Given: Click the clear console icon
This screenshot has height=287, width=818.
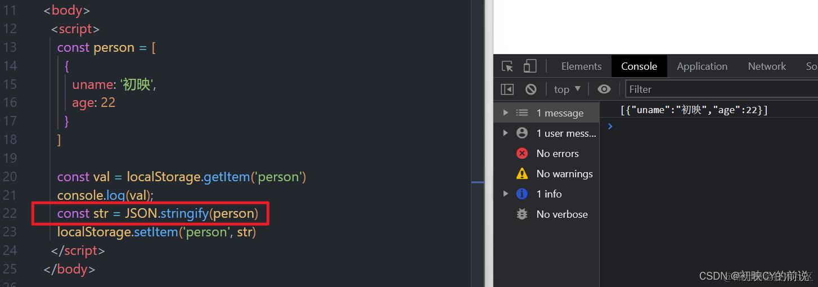Looking at the screenshot, I should tap(531, 89).
